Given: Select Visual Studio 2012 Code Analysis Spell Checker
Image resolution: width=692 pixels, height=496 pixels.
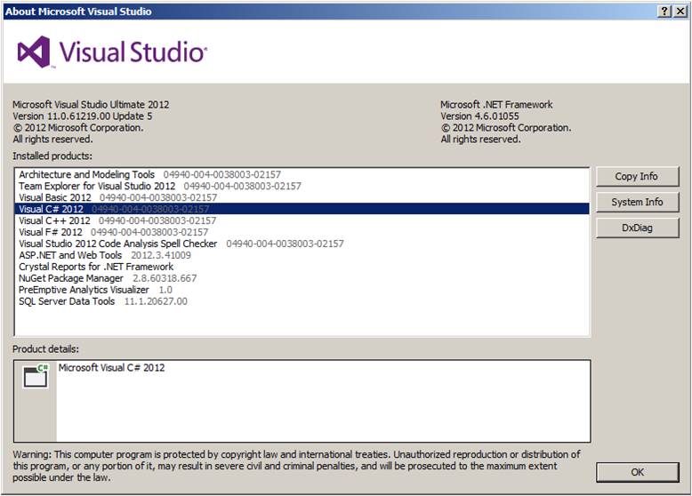Looking at the screenshot, I should pos(302,244).
